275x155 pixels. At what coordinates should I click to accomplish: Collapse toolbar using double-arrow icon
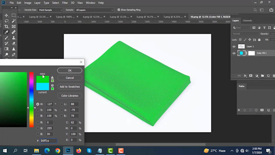tap(12, 8)
